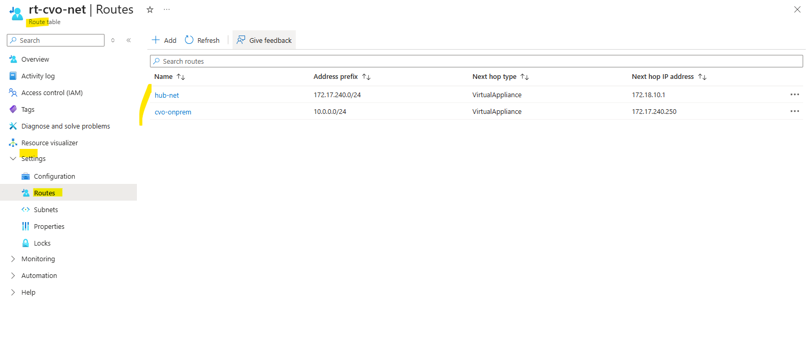The height and width of the screenshot is (360, 811).
Task: Click next hop IP 172.18.10.1
Action: click(x=648, y=95)
